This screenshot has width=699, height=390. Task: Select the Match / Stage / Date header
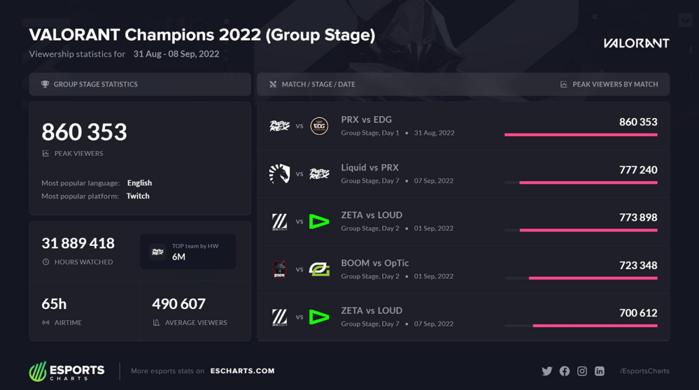(318, 84)
